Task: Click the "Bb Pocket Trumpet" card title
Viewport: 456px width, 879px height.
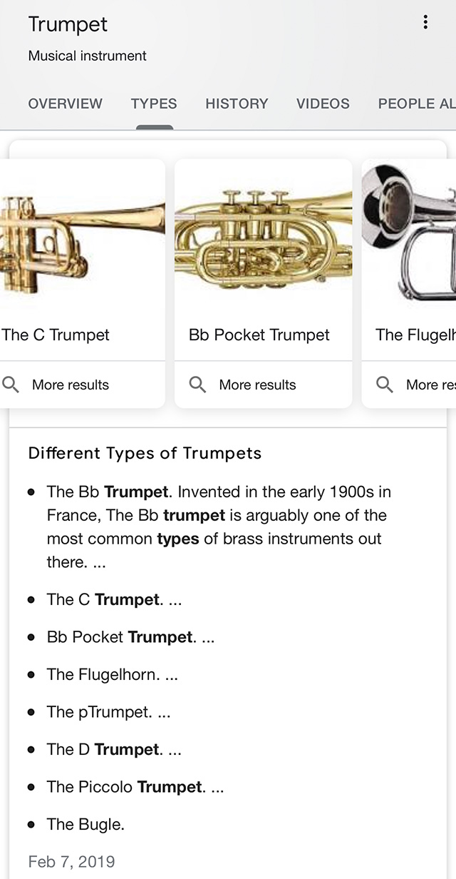Action: (x=259, y=335)
